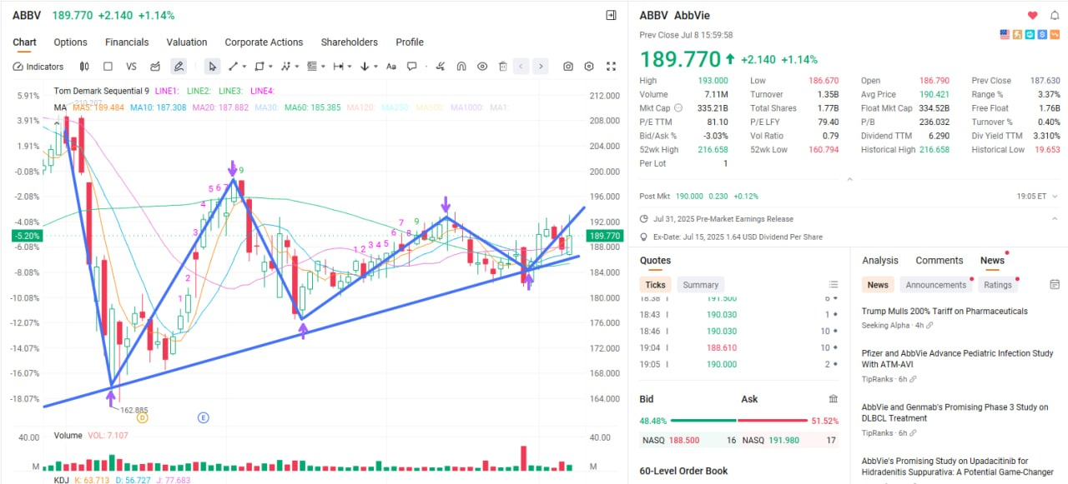This screenshot has width=1068, height=484.
Task: Take a chart snapshot with camera icon
Action: 568,67
